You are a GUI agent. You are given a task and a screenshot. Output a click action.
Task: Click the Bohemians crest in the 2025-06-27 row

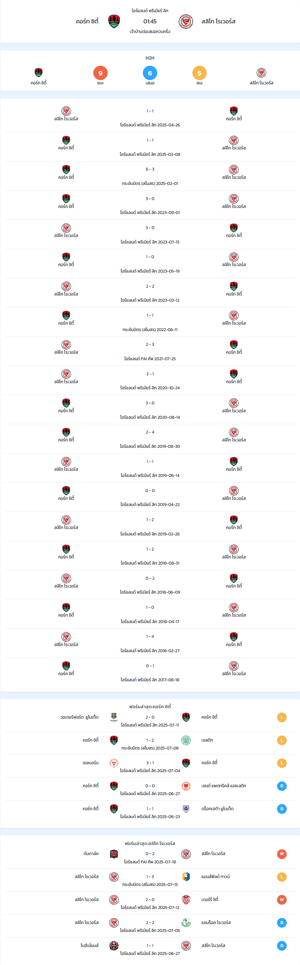(x=114, y=946)
